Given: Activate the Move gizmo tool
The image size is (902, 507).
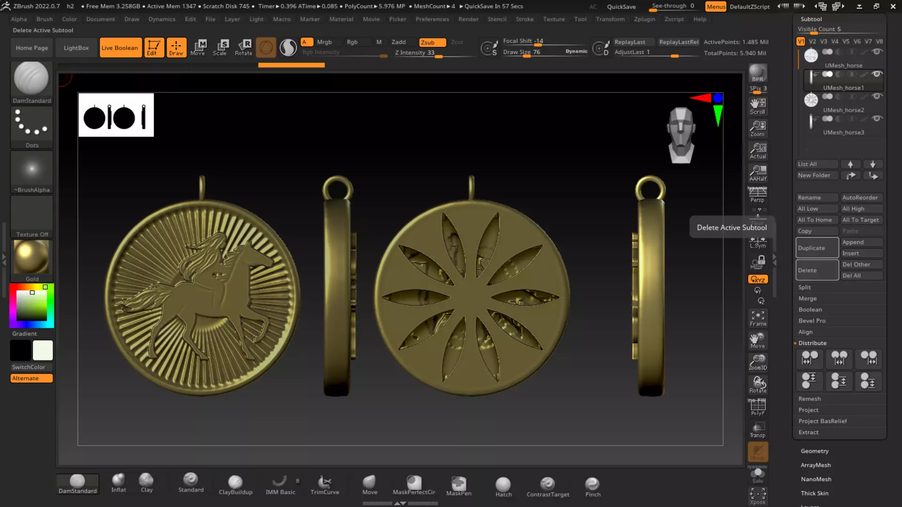Looking at the screenshot, I should 198,47.
